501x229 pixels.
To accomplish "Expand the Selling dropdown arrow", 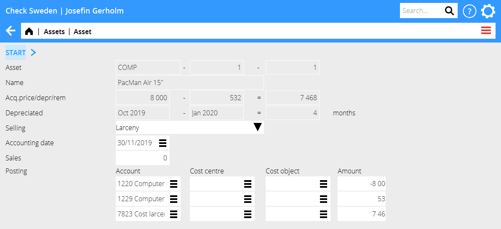I will pos(258,128).
